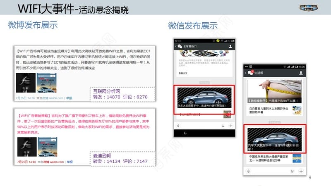Tap the emoji icon in the 生活帮 chat

[292, 171]
